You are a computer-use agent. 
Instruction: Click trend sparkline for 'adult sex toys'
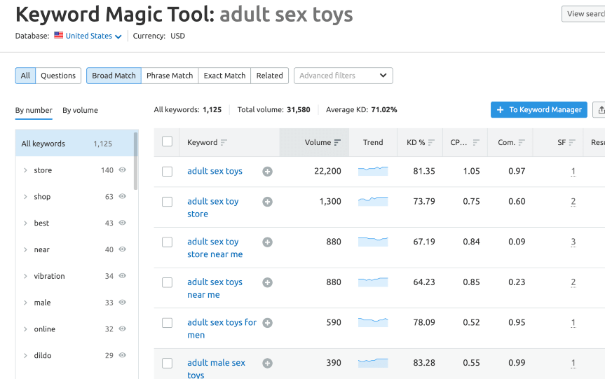(373, 171)
